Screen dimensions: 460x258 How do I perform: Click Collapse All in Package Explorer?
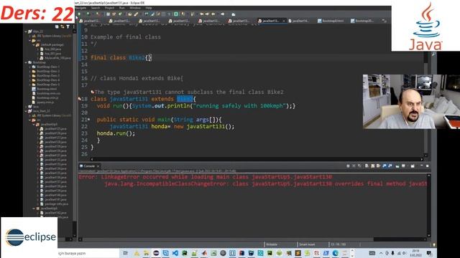coord(57,27)
